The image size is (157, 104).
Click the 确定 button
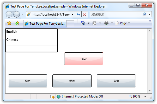pos(28,81)
